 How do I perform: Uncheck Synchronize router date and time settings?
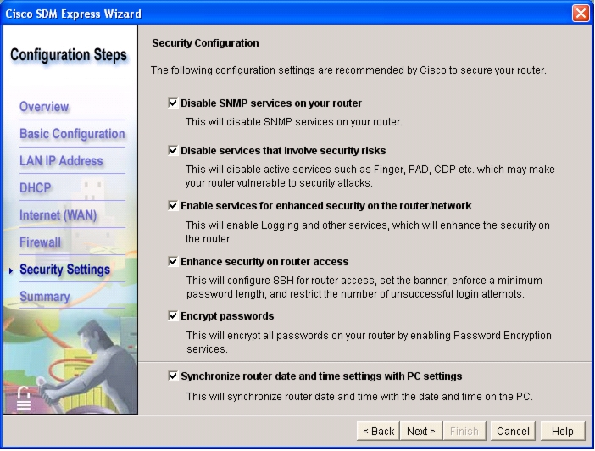173,376
